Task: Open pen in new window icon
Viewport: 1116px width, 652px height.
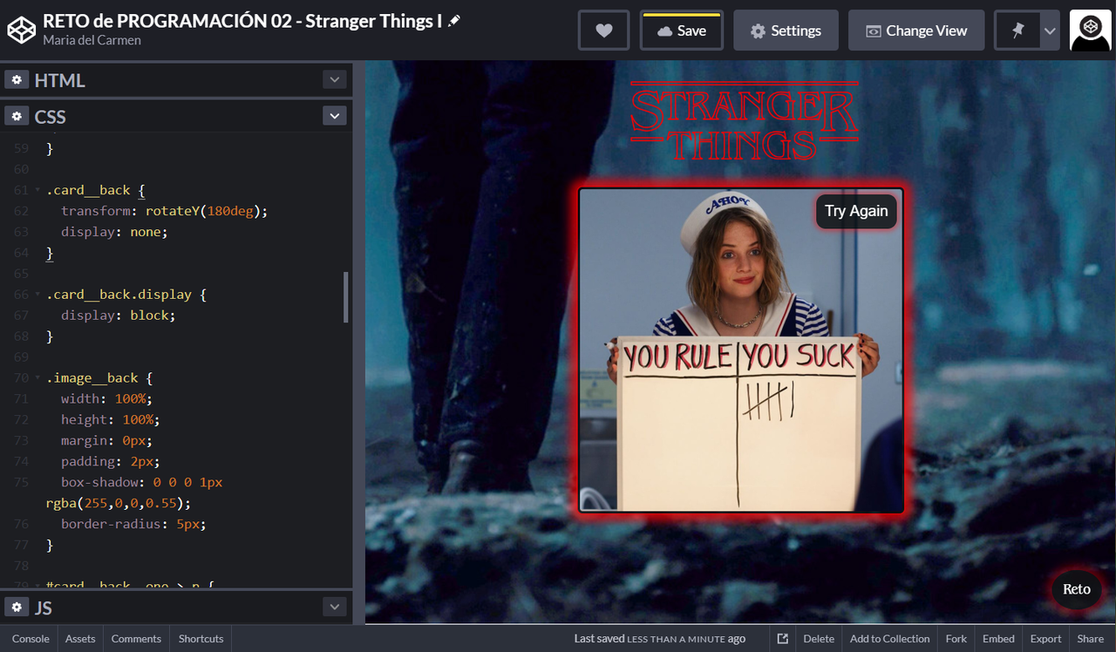Action: pyautogui.click(x=783, y=638)
